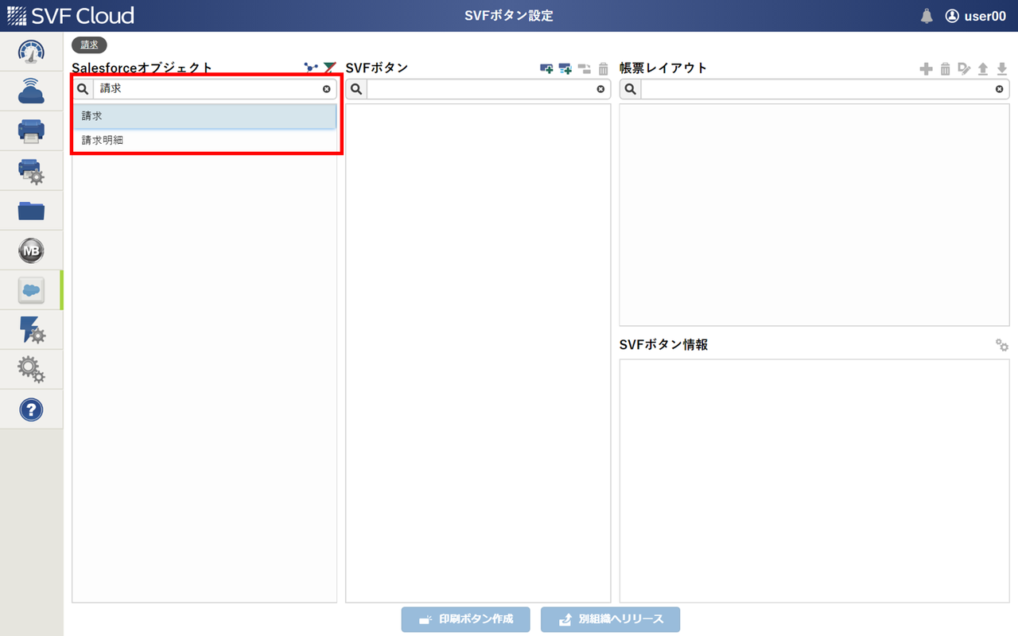Open the dashboard gauge panel in sidebar
The width and height of the screenshot is (1018, 636).
[31, 52]
